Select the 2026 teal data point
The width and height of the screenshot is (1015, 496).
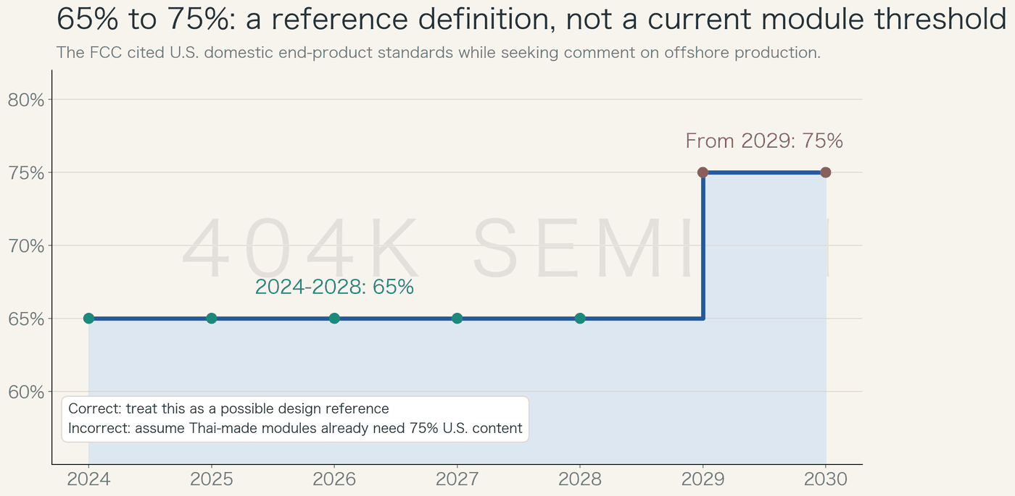click(x=334, y=319)
